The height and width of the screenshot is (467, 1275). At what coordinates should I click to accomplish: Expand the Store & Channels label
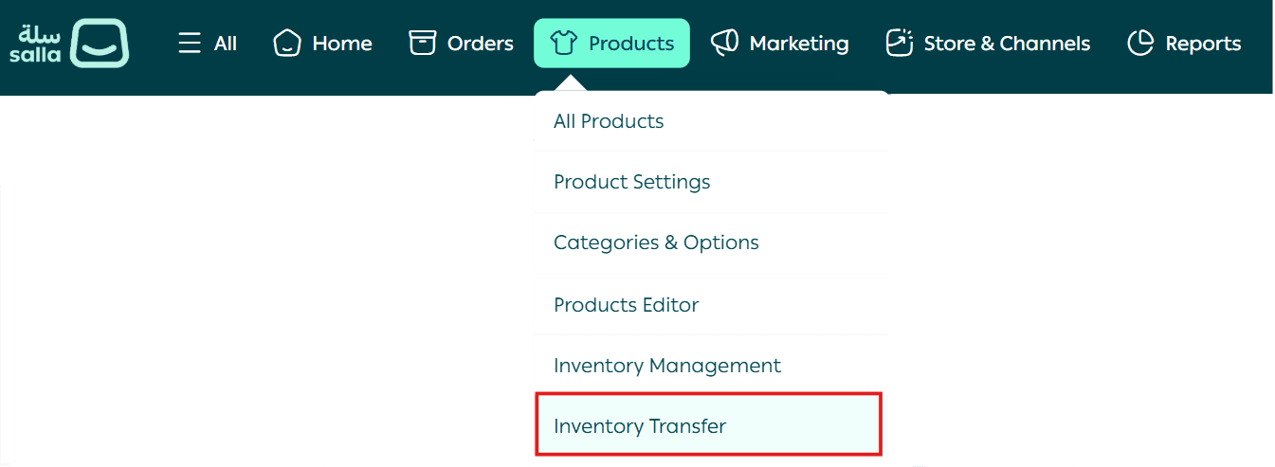1007,44
